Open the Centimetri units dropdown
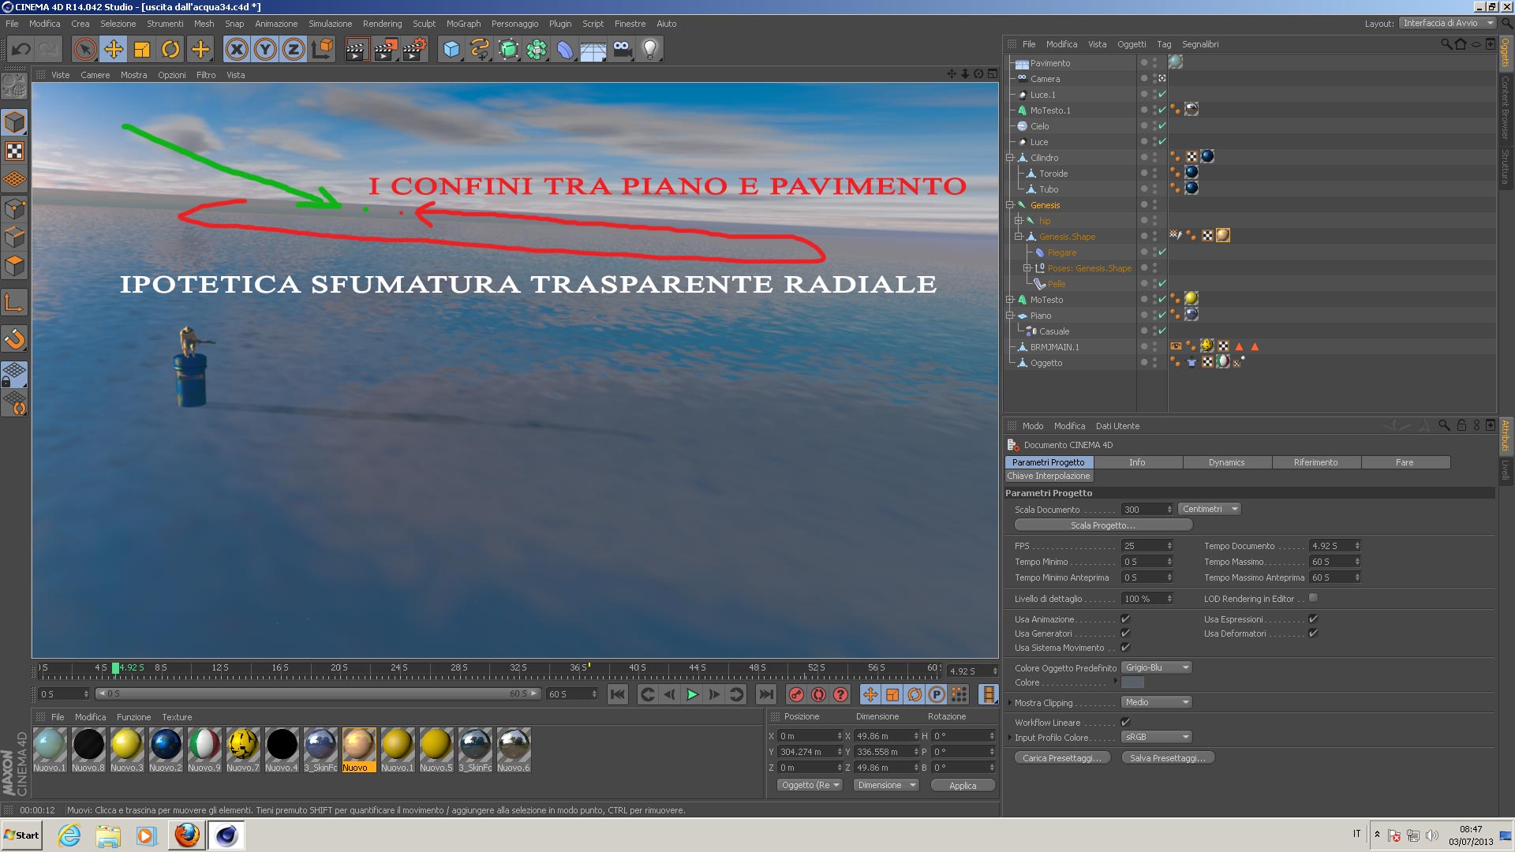The width and height of the screenshot is (1515, 852). click(x=1209, y=509)
